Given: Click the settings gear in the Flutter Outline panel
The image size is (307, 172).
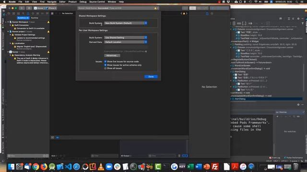Looking at the screenshot, I should (298, 19).
